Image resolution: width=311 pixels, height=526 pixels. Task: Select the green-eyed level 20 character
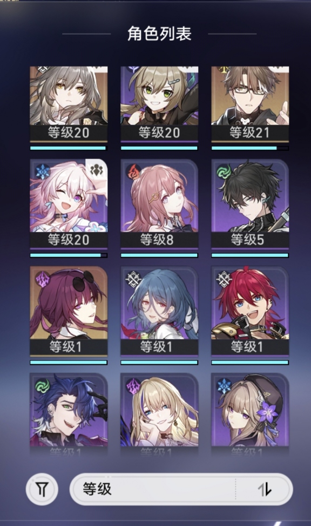tap(159, 104)
